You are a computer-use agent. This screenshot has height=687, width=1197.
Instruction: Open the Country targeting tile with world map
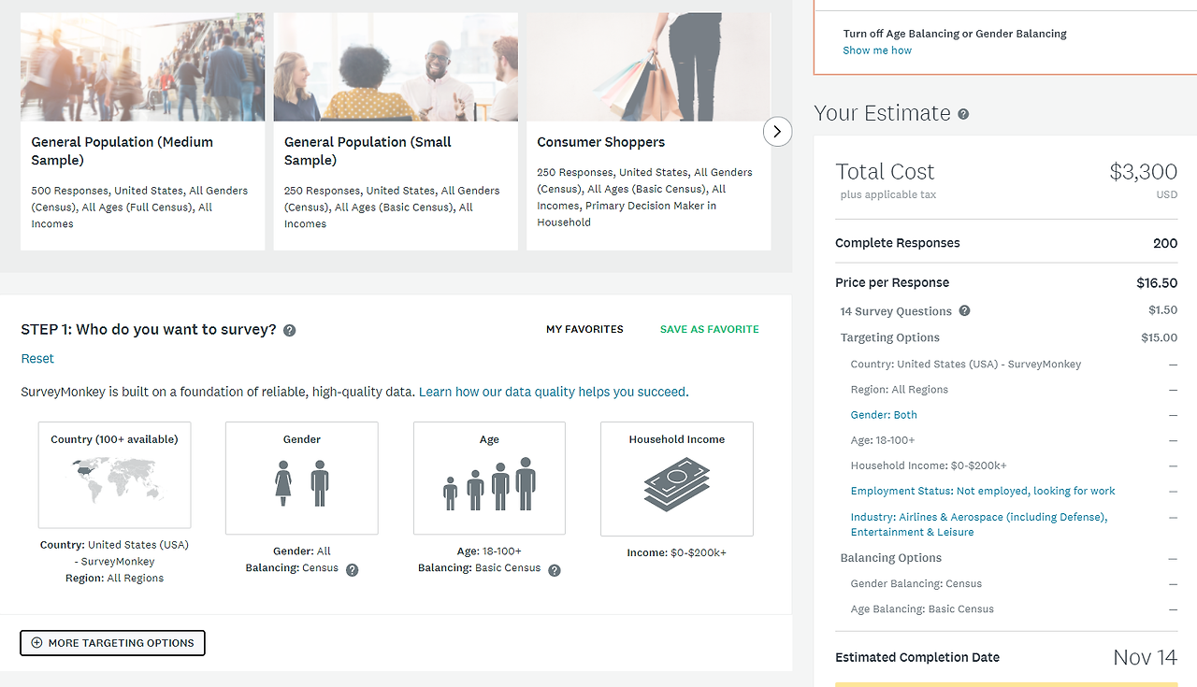coord(114,475)
